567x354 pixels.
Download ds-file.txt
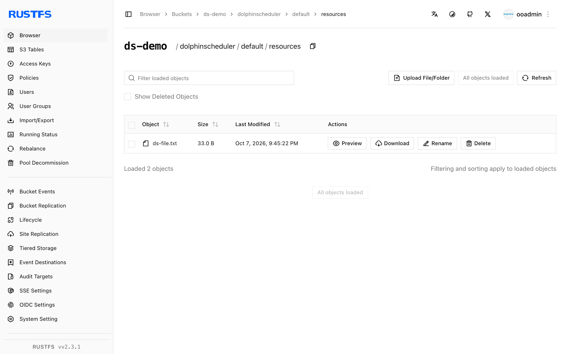392,143
